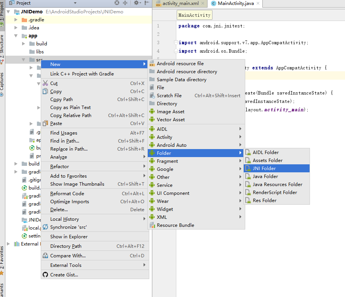
Task: Select the JNIDemo project root
Action: pyautogui.click(x=32, y=12)
